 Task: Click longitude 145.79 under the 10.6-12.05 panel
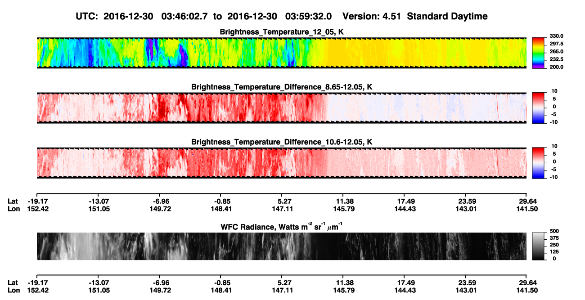pyautogui.click(x=343, y=209)
